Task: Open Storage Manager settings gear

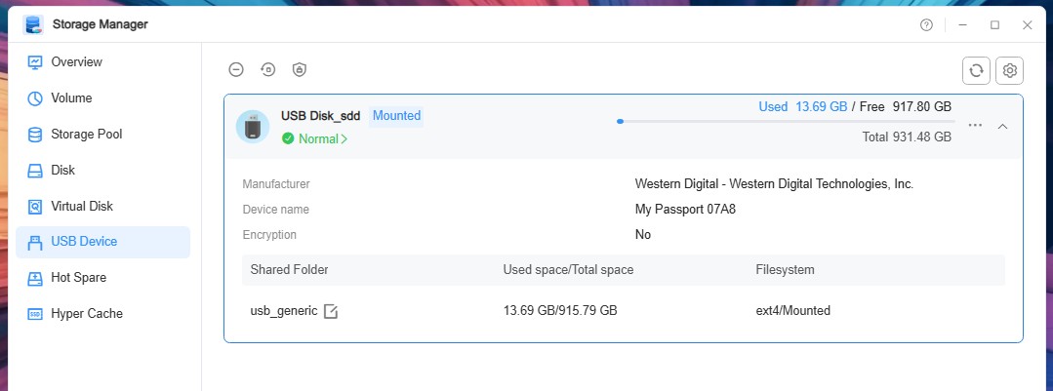Action: [1009, 70]
